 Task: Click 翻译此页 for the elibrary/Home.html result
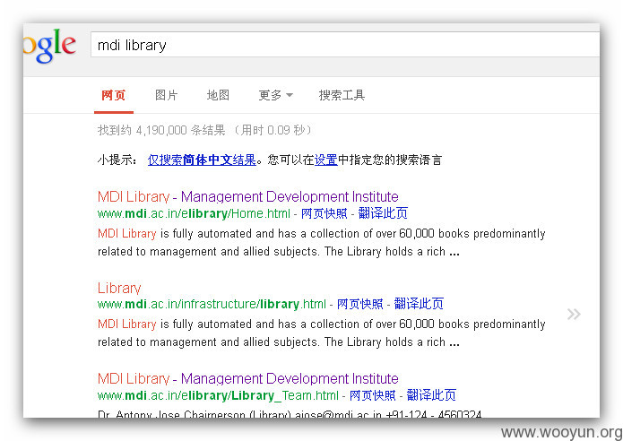click(383, 213)
